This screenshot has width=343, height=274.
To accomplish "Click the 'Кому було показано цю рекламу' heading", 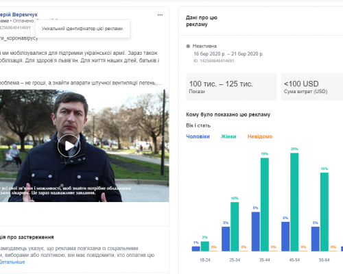I will (x=228, y=114).
